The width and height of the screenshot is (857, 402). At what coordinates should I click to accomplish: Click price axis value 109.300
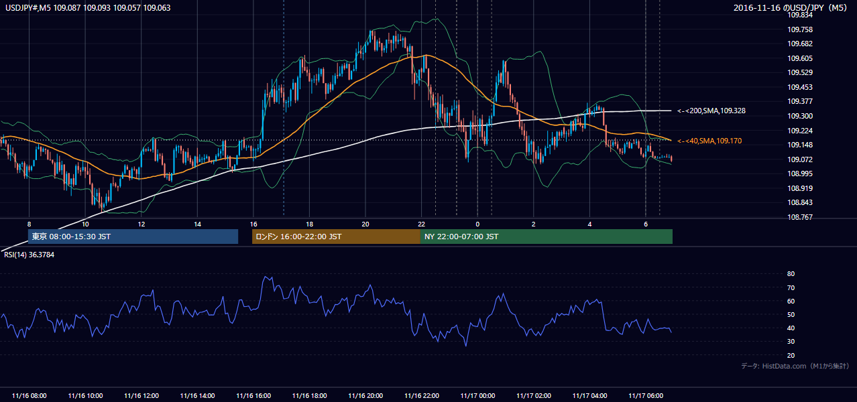point(800,116)
